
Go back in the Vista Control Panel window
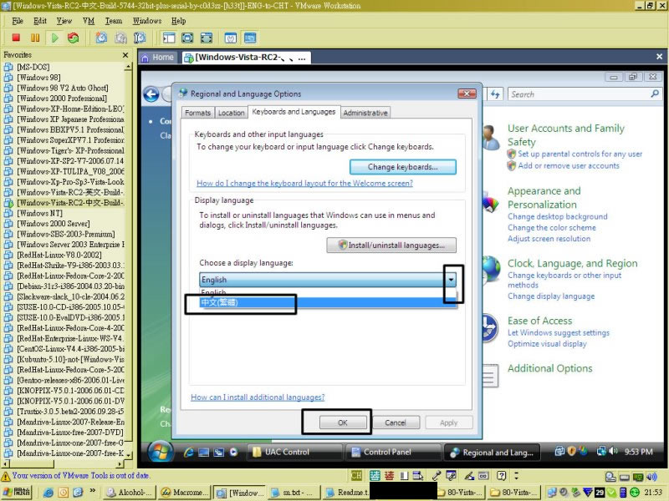tap(151, 94)
